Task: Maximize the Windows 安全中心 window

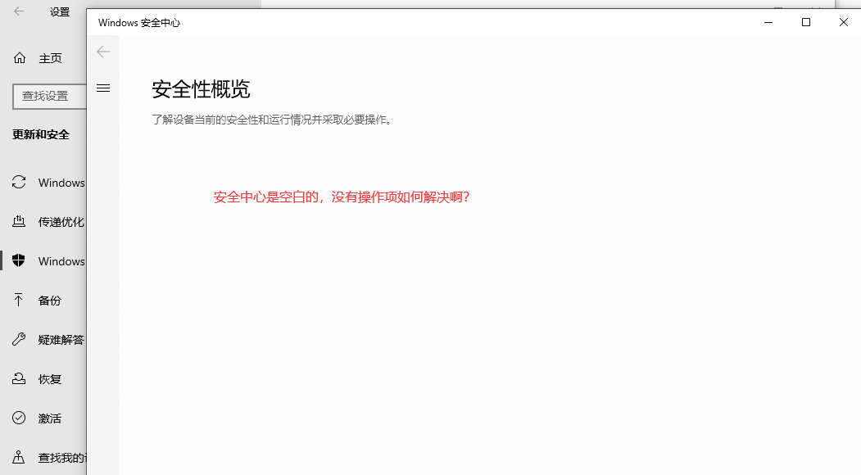Action: pos(806,22)
